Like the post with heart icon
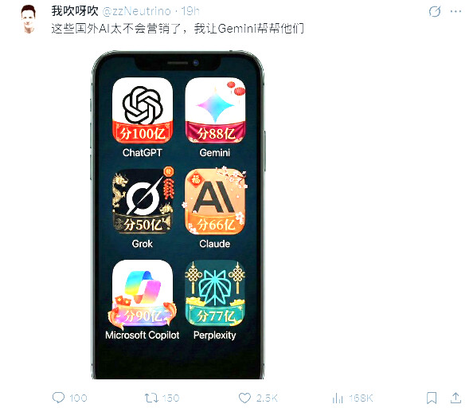Image resolution: width=473 pixels, height=416 pixels. coord(244,398)
